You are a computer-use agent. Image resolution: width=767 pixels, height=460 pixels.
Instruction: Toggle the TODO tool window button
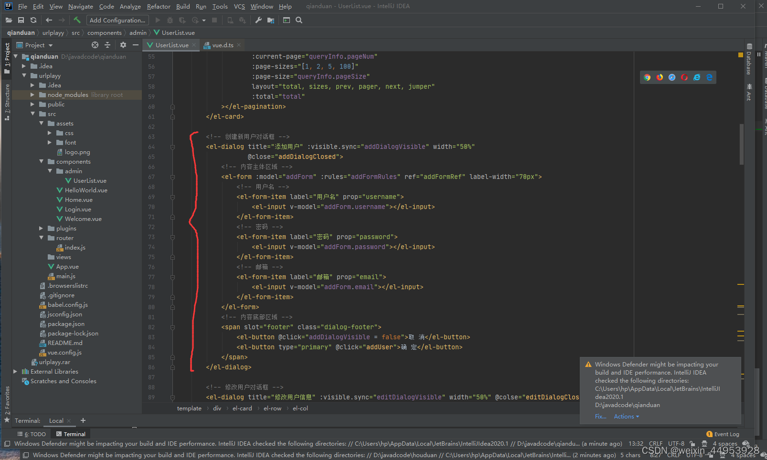tap(32, 434)
